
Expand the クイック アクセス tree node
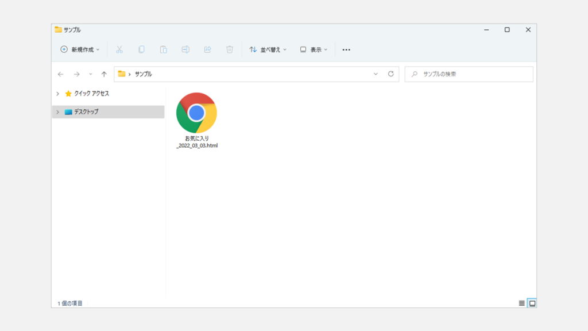point(57,94)
